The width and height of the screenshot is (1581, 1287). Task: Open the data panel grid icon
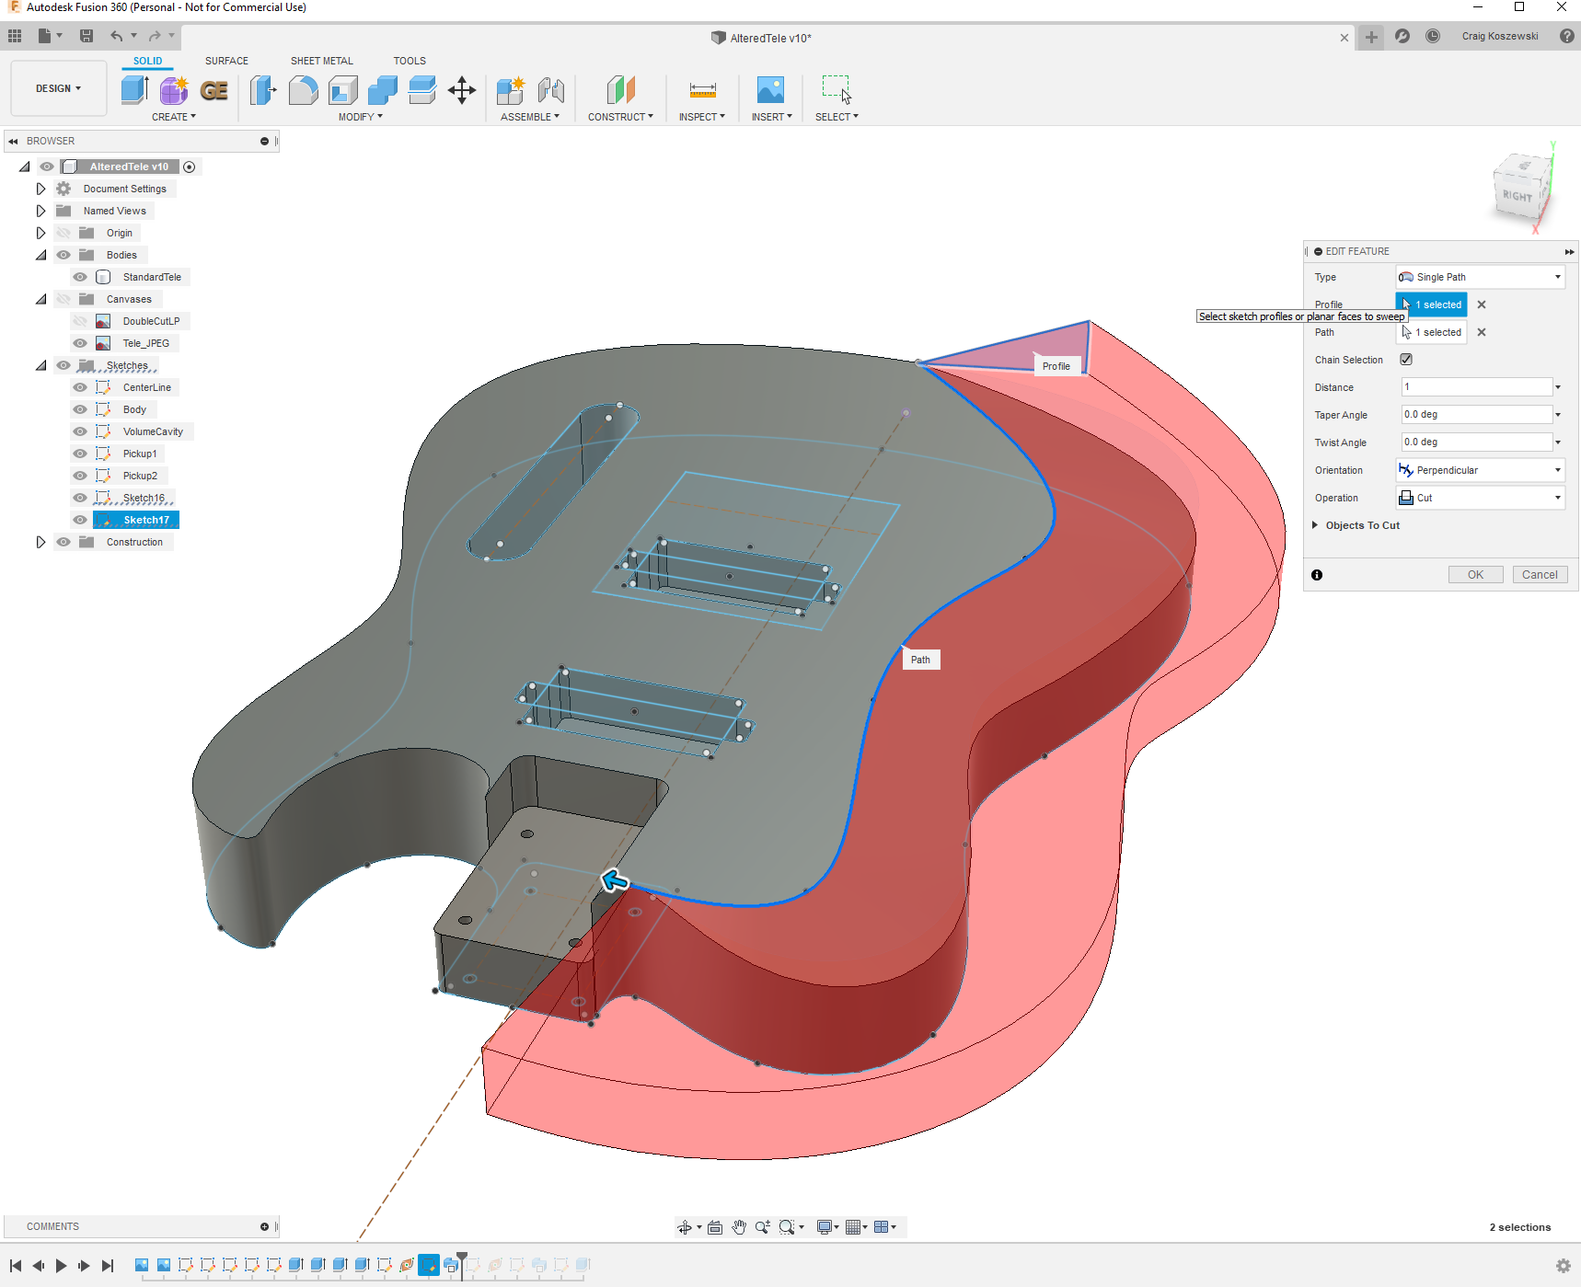pos(15,36)
